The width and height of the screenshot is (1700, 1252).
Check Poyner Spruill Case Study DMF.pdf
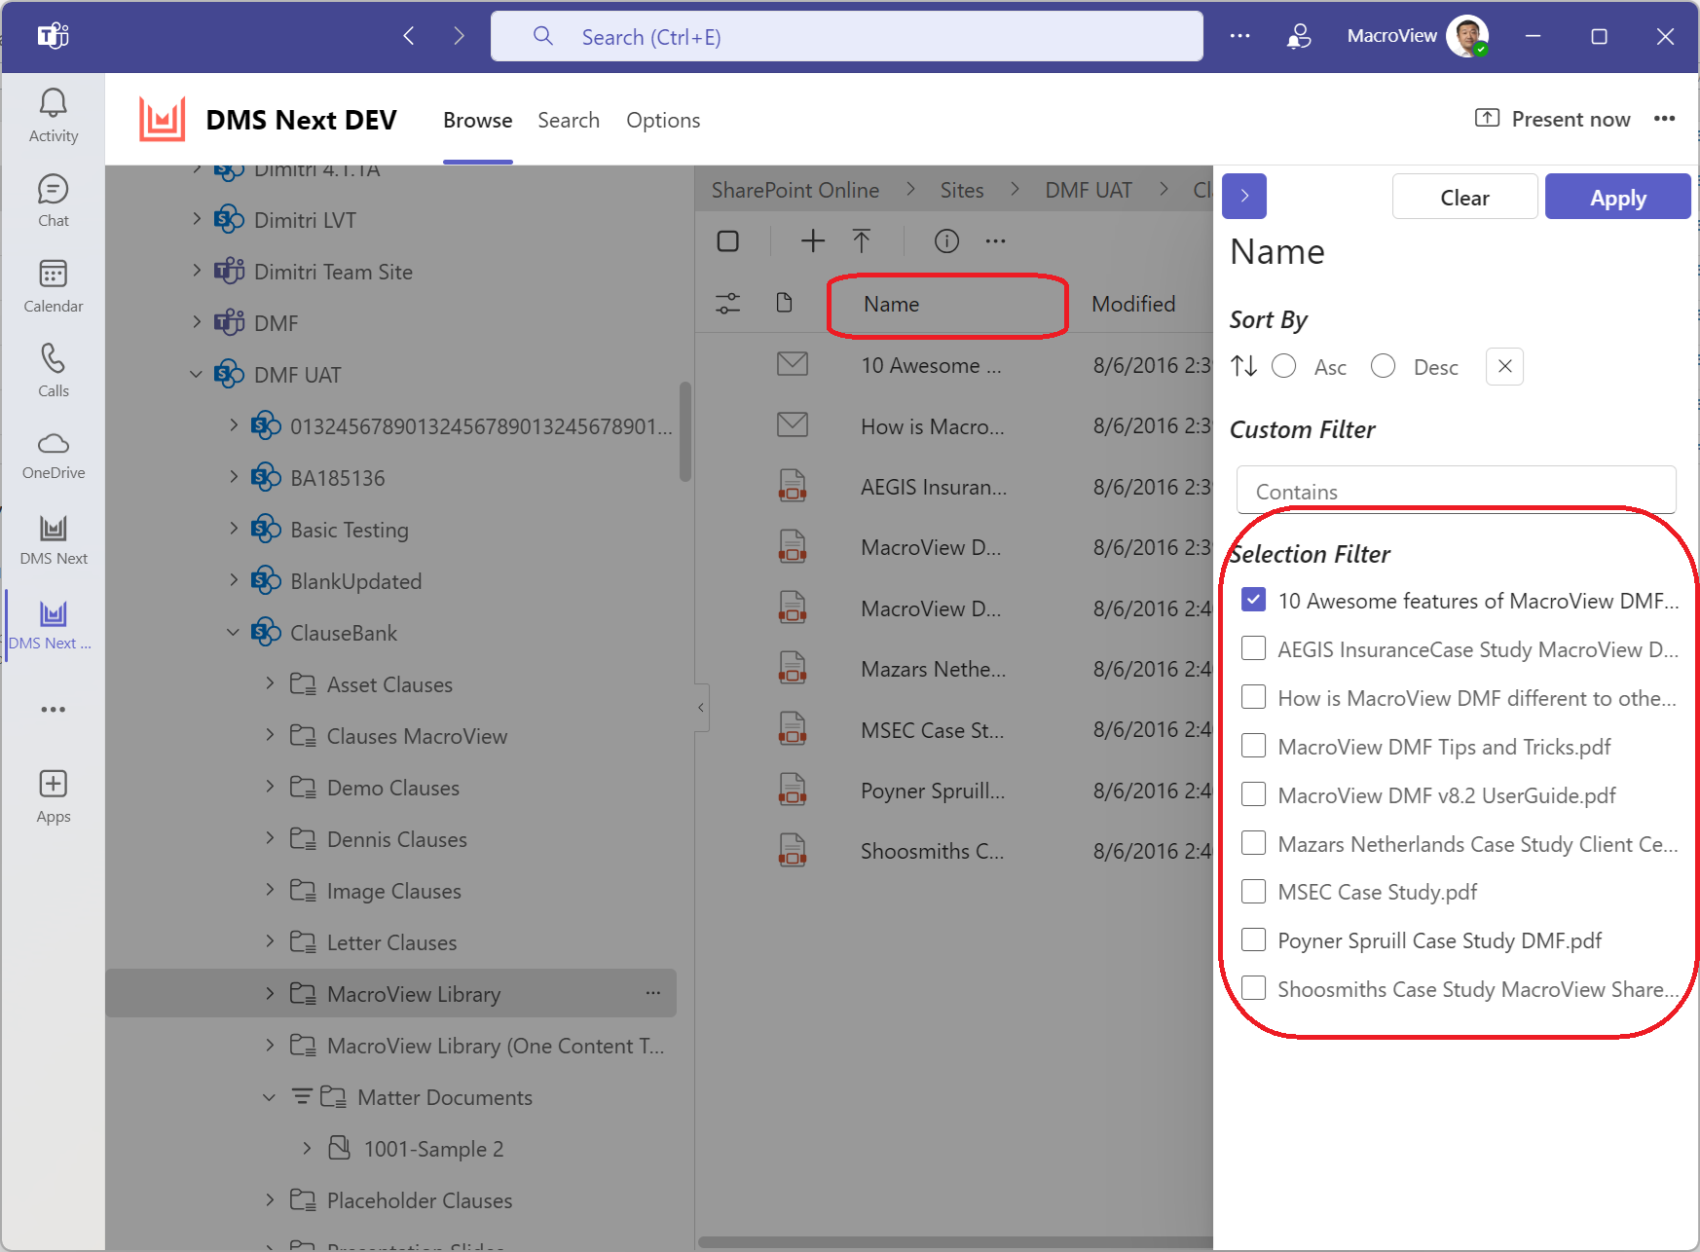pos(1254,939)
